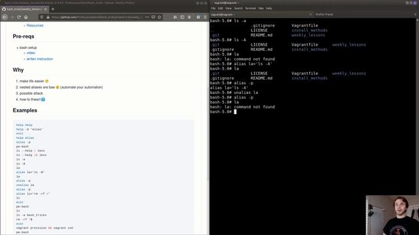The height and width of the screenshot is (235, 419).
Task: Click 'bash setup' bullet text
Action: coord(28,48)
